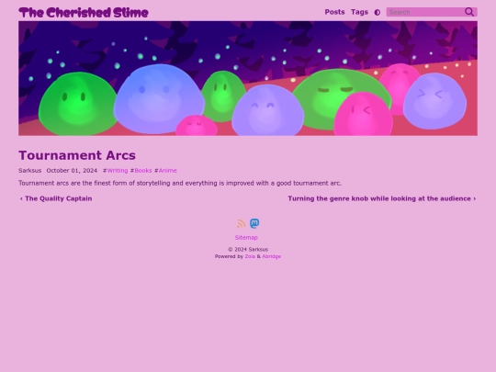
Task: Select the date October 01, 2024
Action: [72, 171]
